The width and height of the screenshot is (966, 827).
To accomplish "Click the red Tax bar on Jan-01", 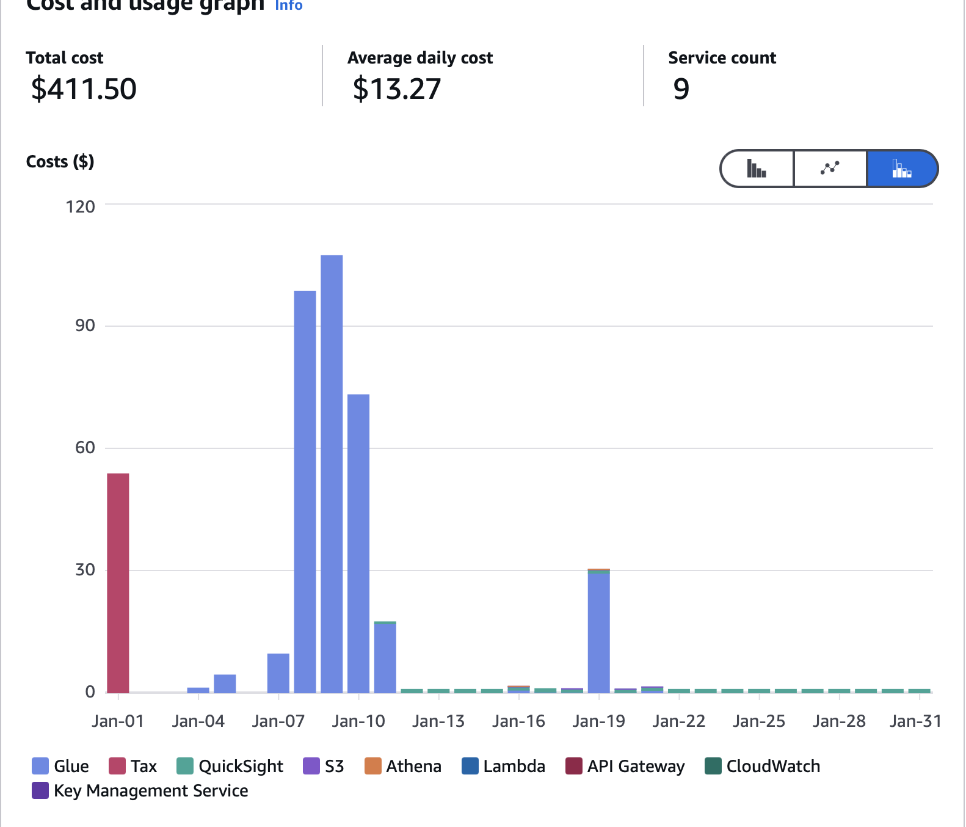I will pyautogui.click(x=118, y=583).
